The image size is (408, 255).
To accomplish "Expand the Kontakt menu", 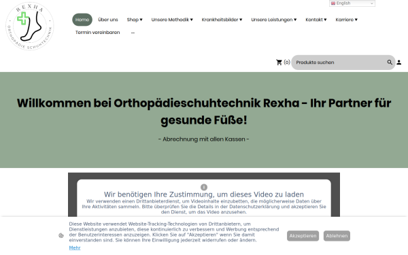I will [316, 20].
